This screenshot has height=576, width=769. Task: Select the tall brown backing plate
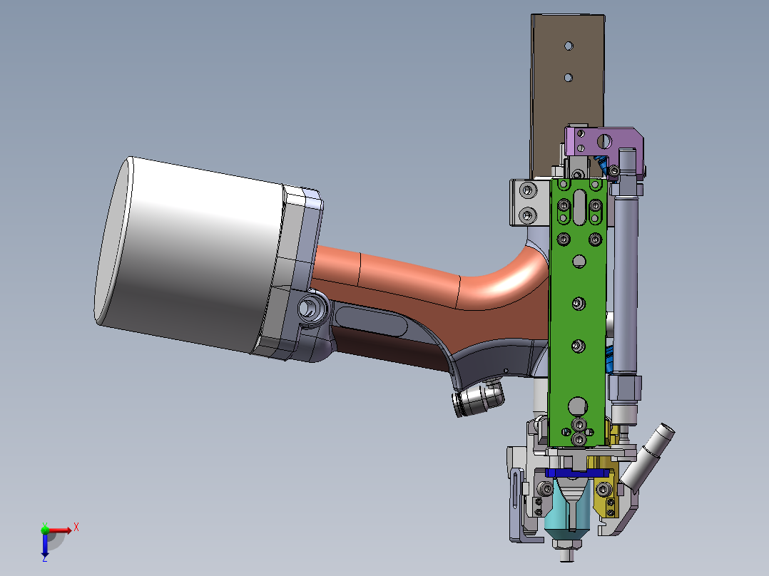click(x=567, y=96)
